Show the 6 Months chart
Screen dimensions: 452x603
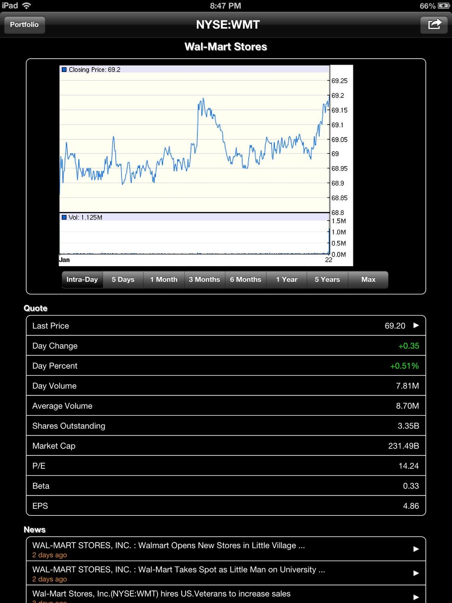click(245, 280)
